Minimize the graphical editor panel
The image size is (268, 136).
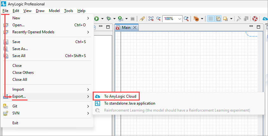pyautogui.click(x=251, y=26)
